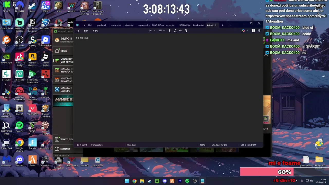Open the H1 heading dropdown
This screenshot has height=185, width=329.
click(152, 31)
